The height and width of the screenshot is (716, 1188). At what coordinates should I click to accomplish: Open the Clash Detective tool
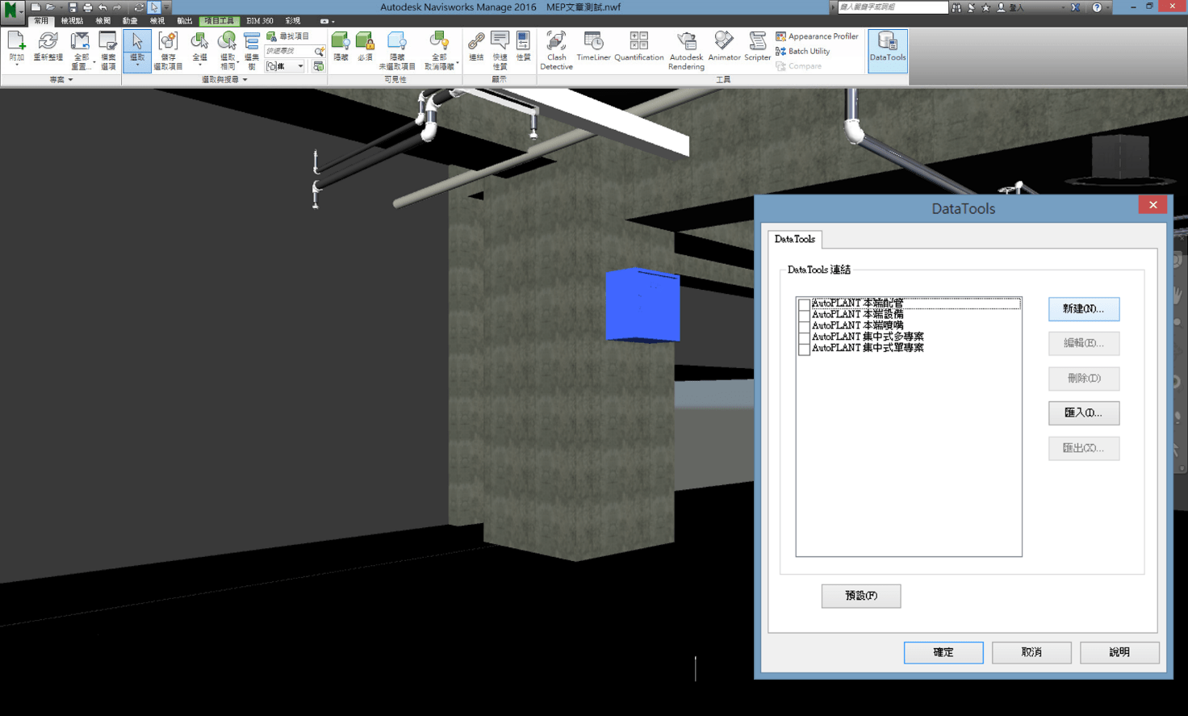[x=556, y=51]
